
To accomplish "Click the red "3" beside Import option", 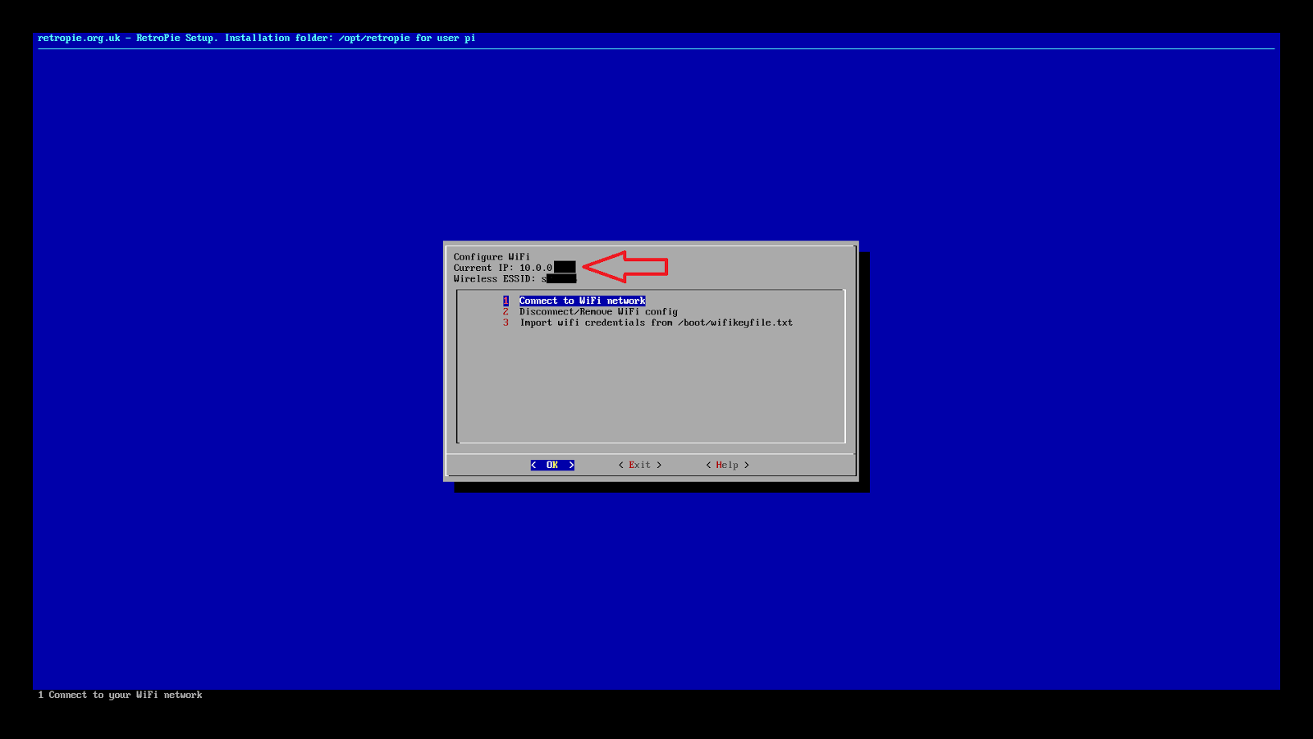I will click(x=506, y=323).
